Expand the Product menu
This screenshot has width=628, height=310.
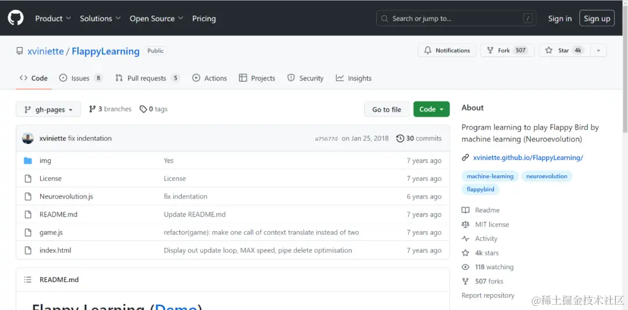pyautogui.click(x=53, y=19)
